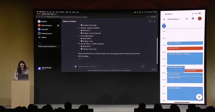Select the Zapier AI Actions browser tab
This screenshot has height=112, width=215.
(49, 14)
